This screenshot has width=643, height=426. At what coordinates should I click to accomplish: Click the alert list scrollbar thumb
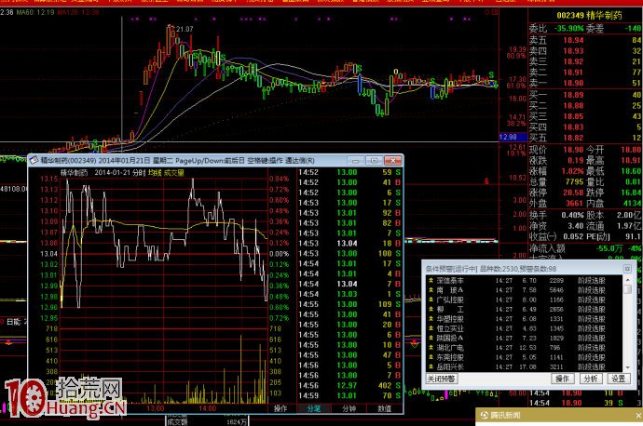coord(627,289)
